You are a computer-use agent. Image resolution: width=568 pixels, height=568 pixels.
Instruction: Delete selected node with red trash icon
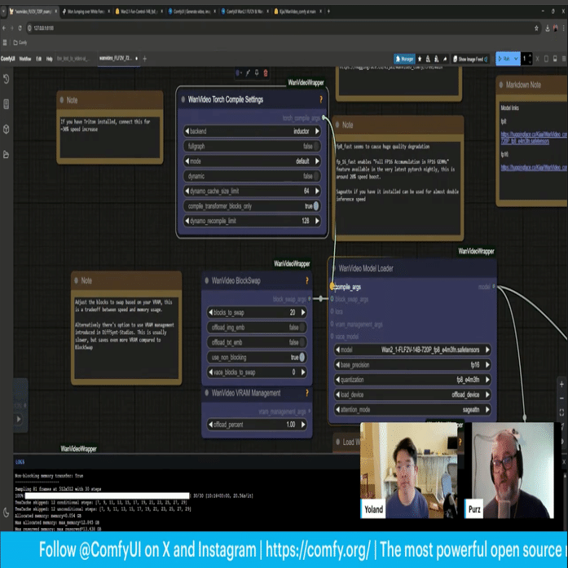(x=266, y=73)
